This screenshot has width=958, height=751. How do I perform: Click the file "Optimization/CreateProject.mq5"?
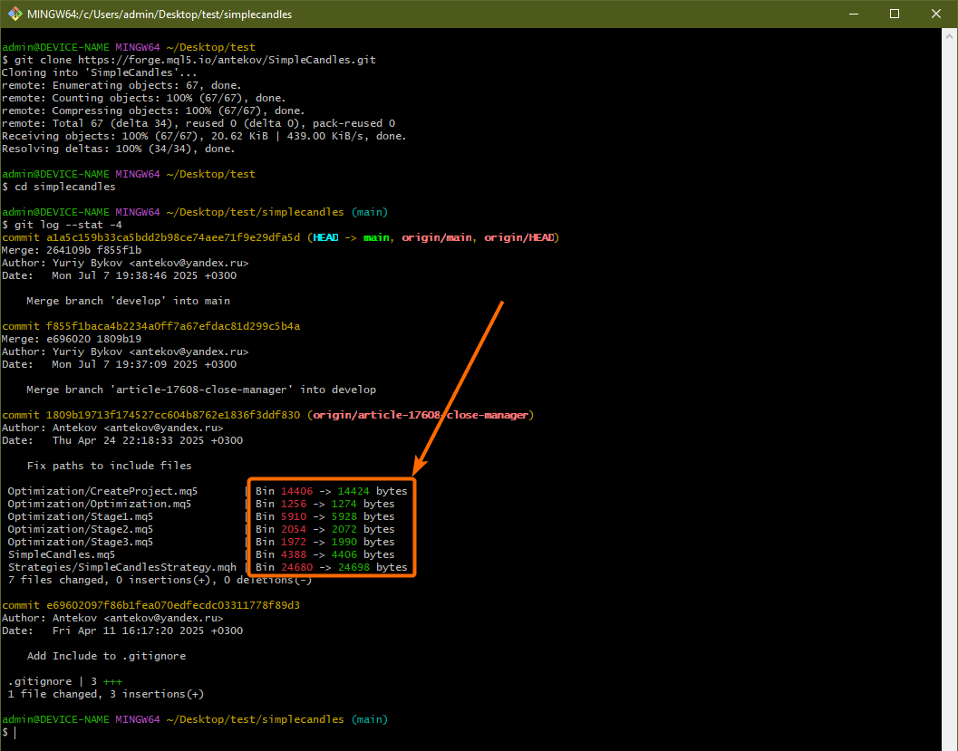[x=102, y=491]
